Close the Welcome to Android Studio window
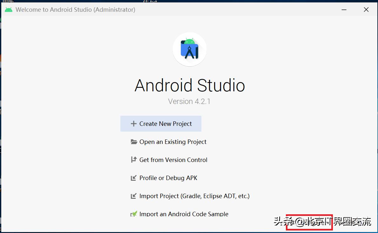The width and height of the screenshot is (378, 233). click(366, 10)
